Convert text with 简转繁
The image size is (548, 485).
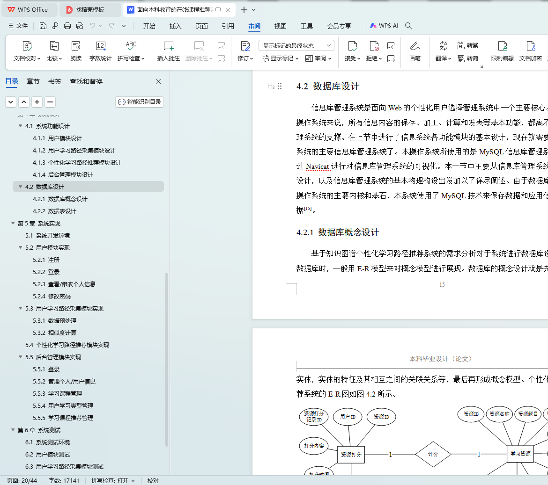[467, 45]
